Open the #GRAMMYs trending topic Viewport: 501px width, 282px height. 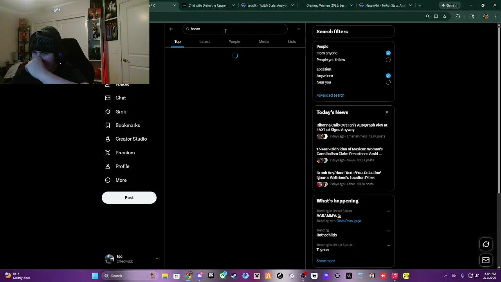coord(329,216)
